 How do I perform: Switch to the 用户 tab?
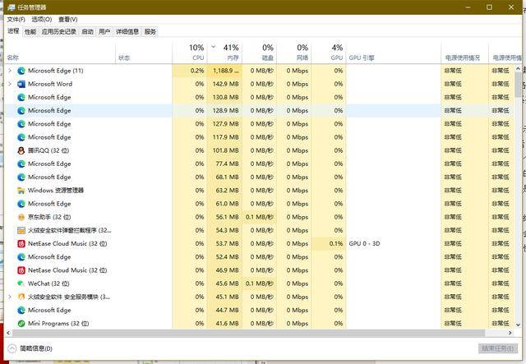104,32
